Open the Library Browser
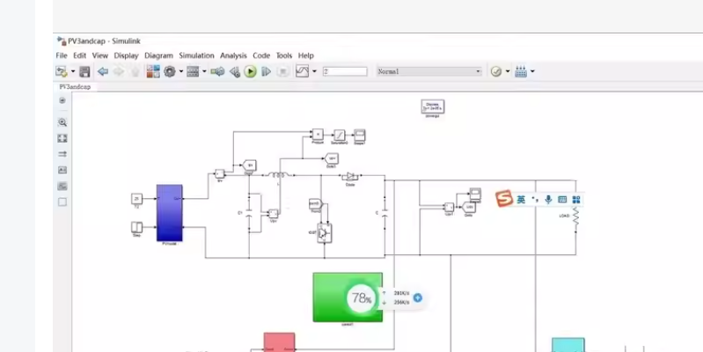This screenshot has height=352, width=703. [153, 71]
